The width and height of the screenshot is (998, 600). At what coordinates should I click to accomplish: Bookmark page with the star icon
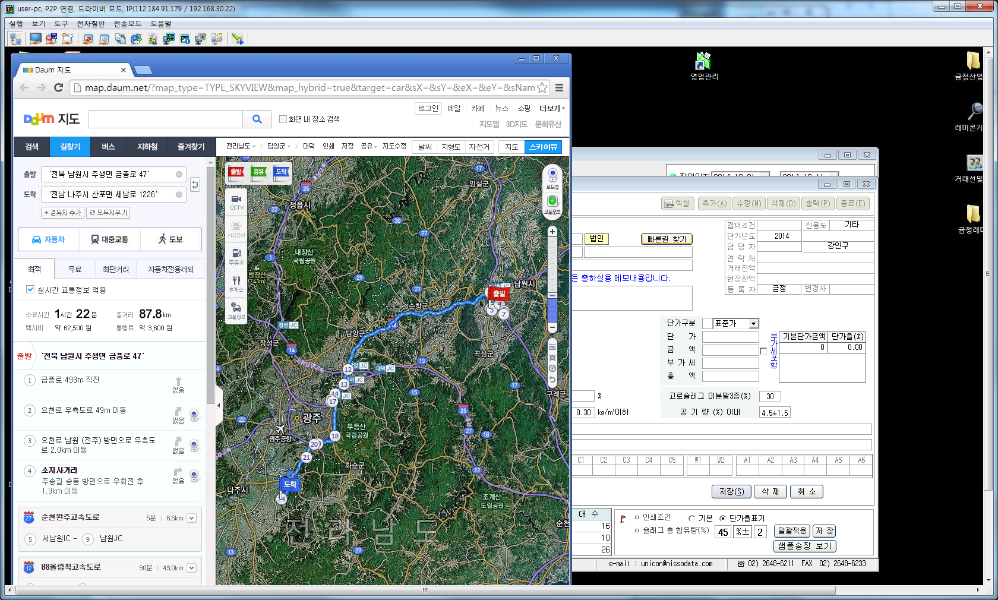pyautogui.click(x=542, y=88)
